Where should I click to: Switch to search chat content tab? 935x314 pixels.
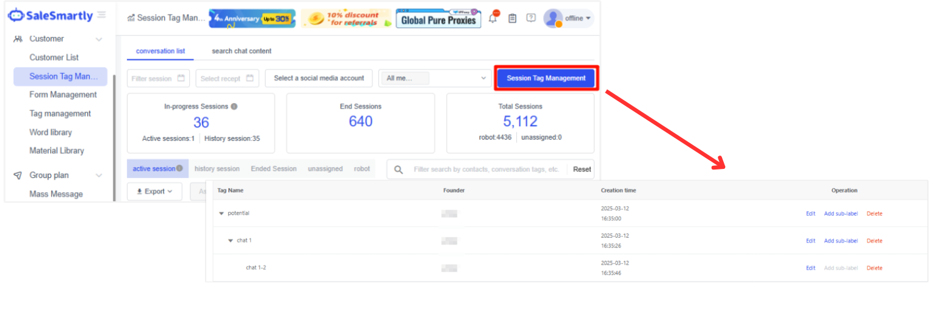[x=242, y=51]
